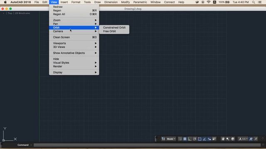The width and height of the screenshot is (266, 149).
Task: Toggle Lineweight display in status bar
Action: [214, 139]
